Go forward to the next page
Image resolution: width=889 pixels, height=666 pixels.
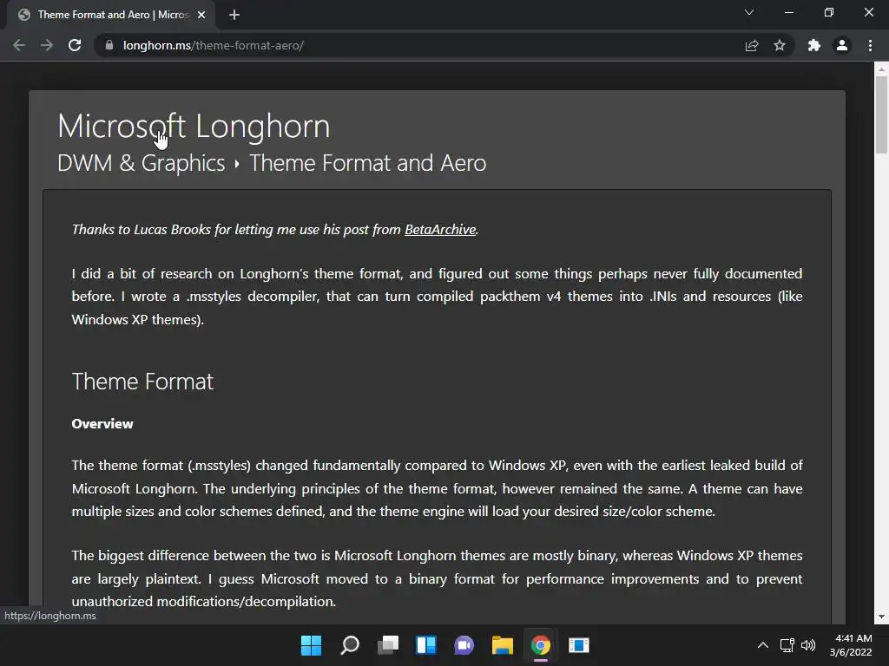point(47,45)
